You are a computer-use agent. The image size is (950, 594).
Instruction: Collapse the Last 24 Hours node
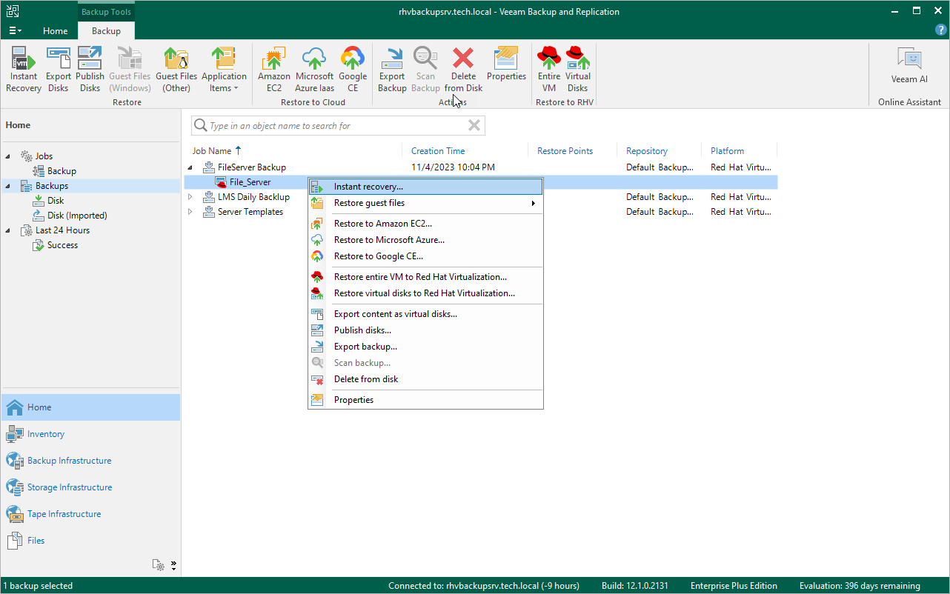(9, 230)
